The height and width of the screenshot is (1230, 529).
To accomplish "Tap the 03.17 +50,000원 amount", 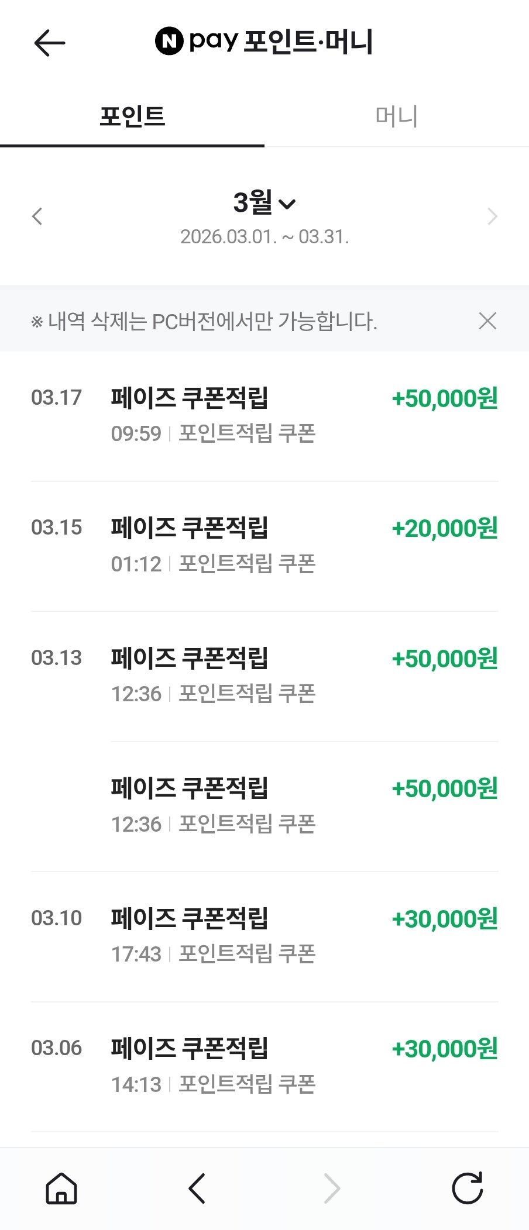I will [445, 399].
